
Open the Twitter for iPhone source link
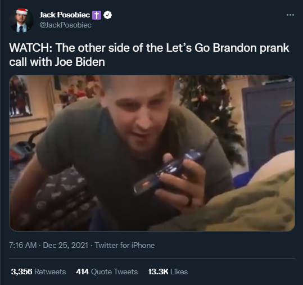125,246
